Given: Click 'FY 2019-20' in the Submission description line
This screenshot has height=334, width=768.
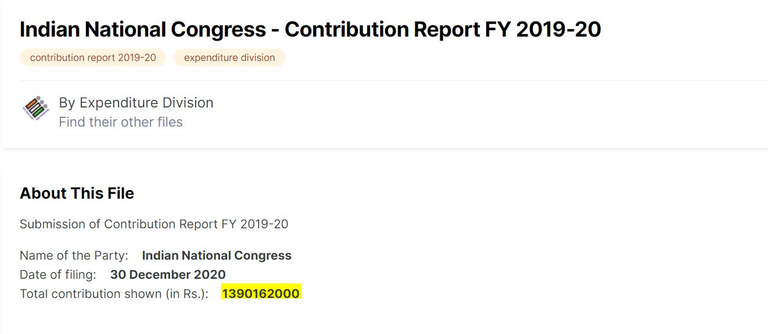Looking at the screenshot, I should point(254,224).
